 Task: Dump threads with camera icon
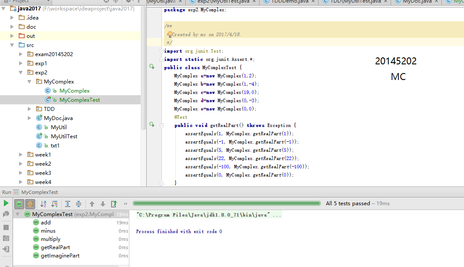click(6, 238)
